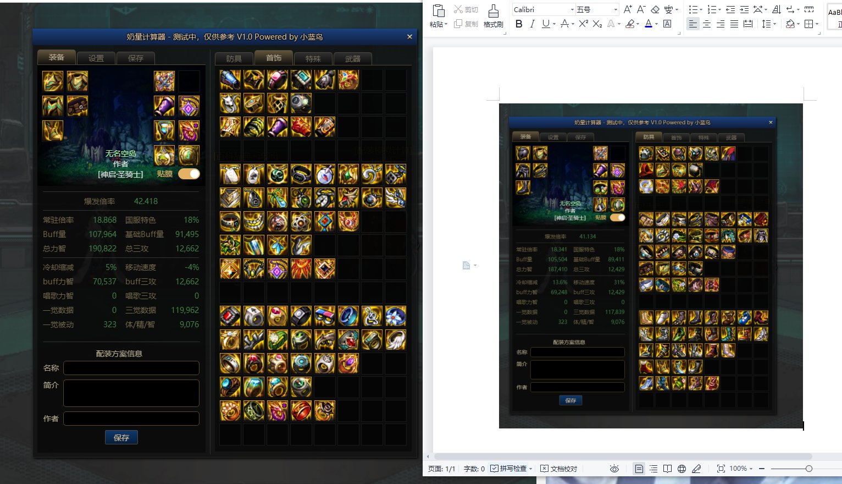This screenshot has height=484, width=842.
Task: Clear formatting with the eraser icon
Action: click(655, 9)
